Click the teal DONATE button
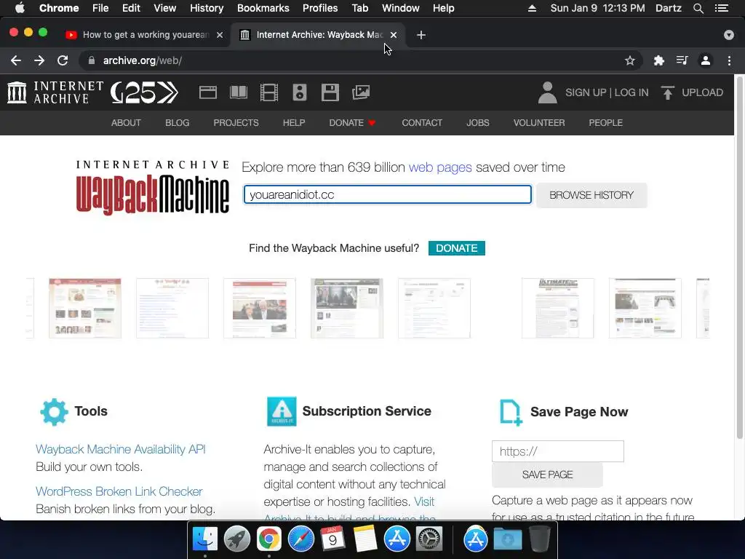This screenshot has width=745, height=559. pos(457,248)
